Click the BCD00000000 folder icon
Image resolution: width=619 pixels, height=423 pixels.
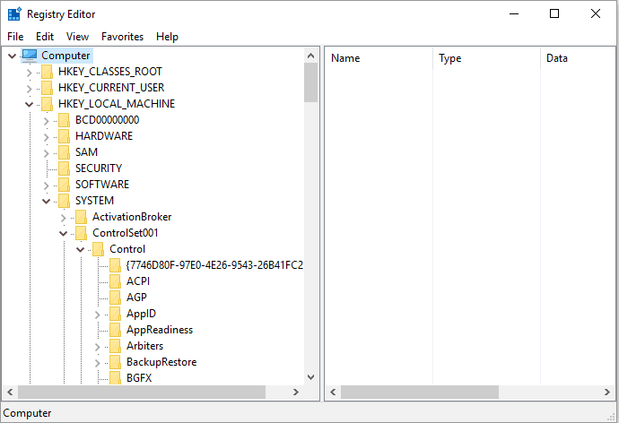pyautogui.click(x=64, y=120)
